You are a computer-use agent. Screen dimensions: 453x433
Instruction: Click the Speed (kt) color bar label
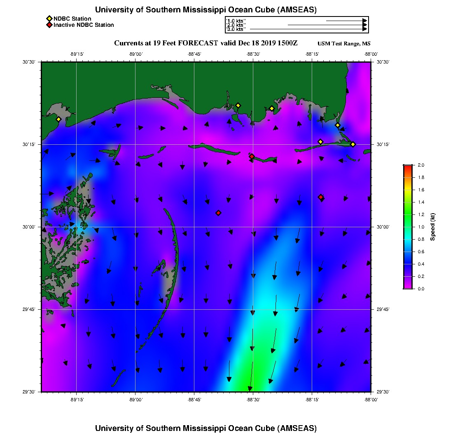(x=433, y=227)
